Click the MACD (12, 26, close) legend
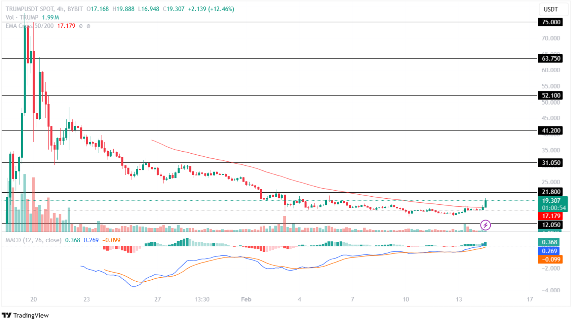572x320 pixels. [33, 240]
